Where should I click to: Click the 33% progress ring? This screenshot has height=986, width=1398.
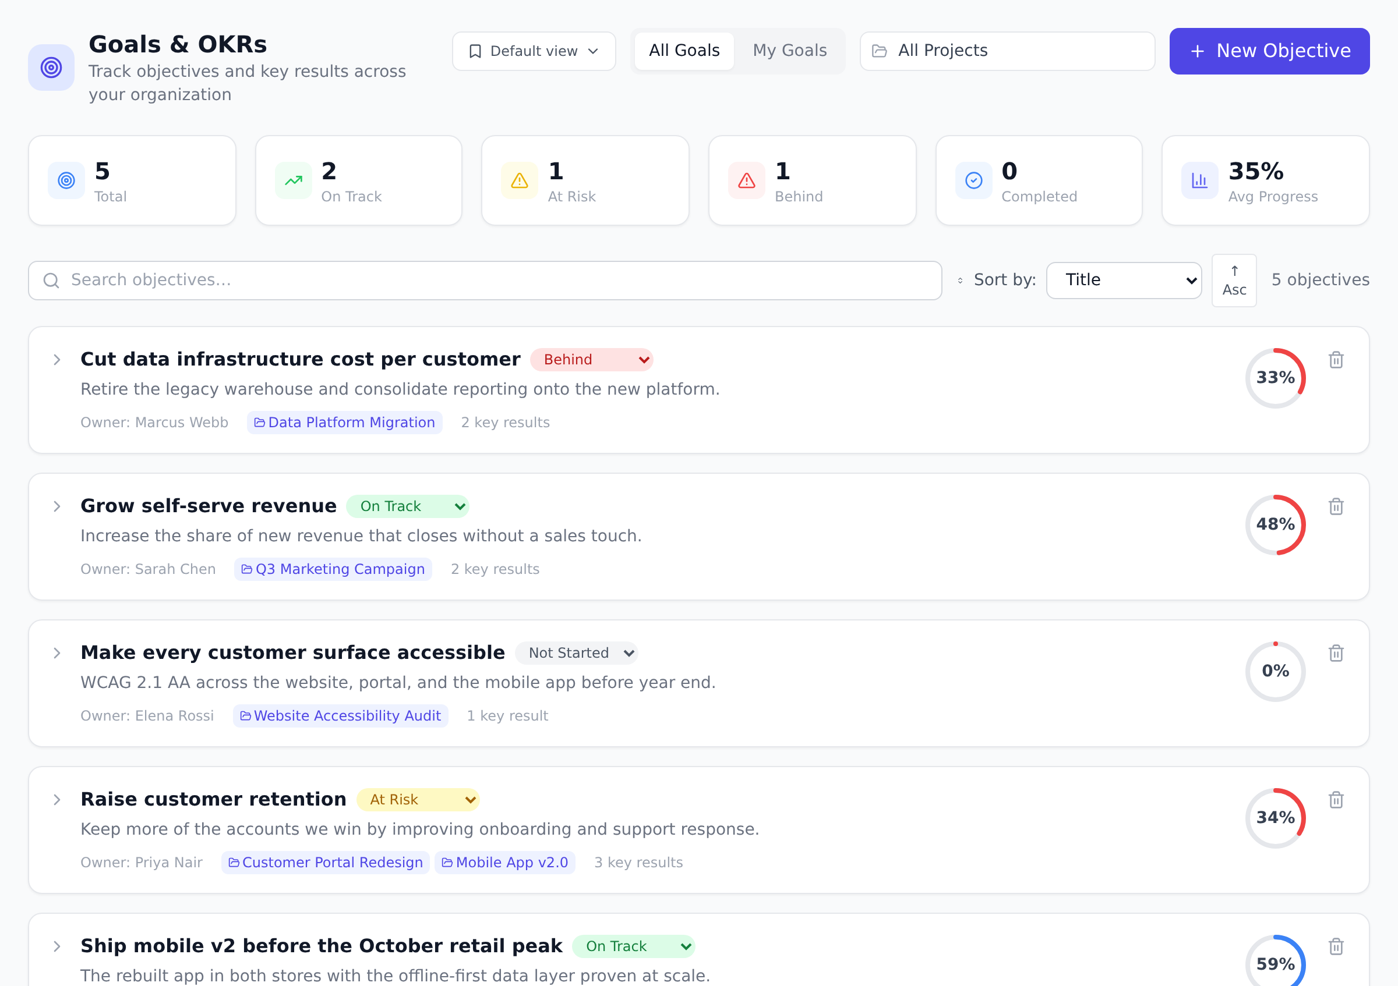(x=1275, y=378)
